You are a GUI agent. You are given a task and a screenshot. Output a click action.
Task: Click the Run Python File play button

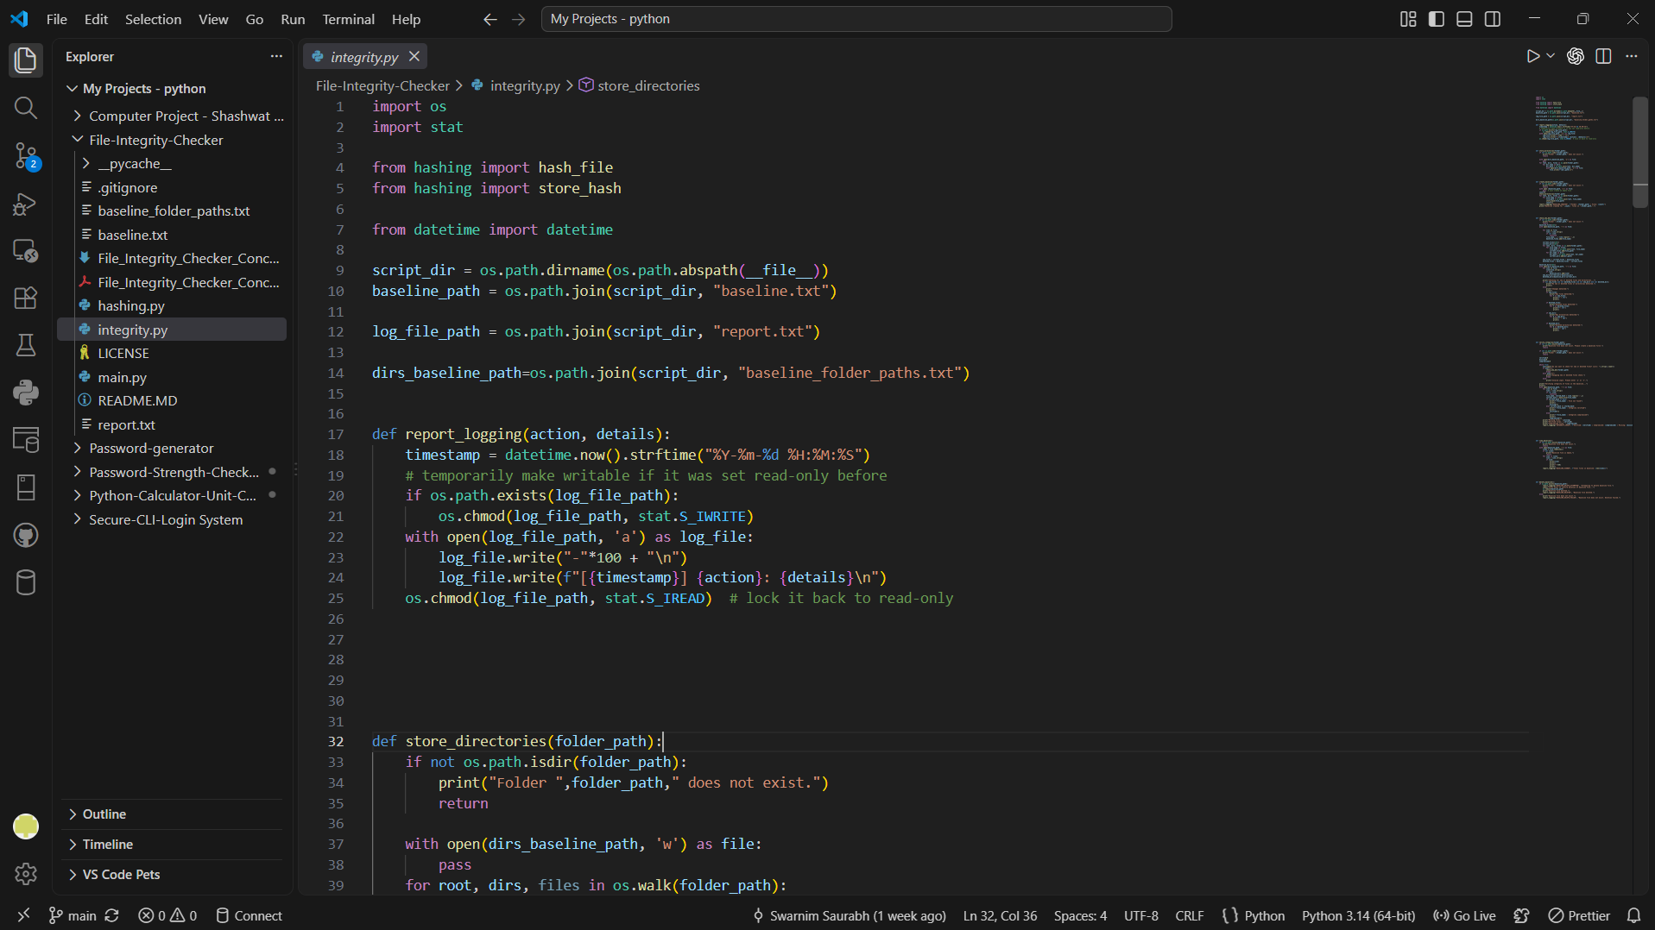coord(1532,56)
